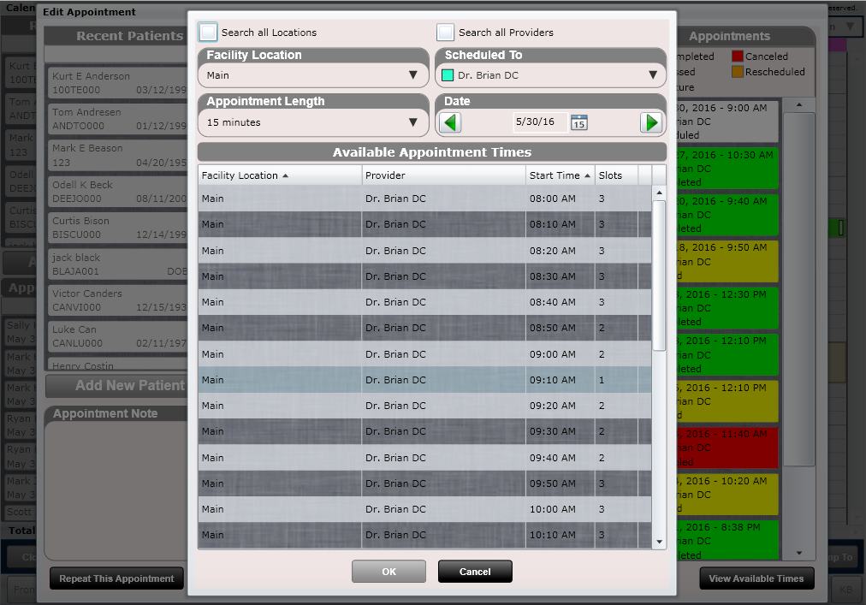Enable Search all Providers
Viewport: 866px width, 605px height.
[x=444, y=31]
